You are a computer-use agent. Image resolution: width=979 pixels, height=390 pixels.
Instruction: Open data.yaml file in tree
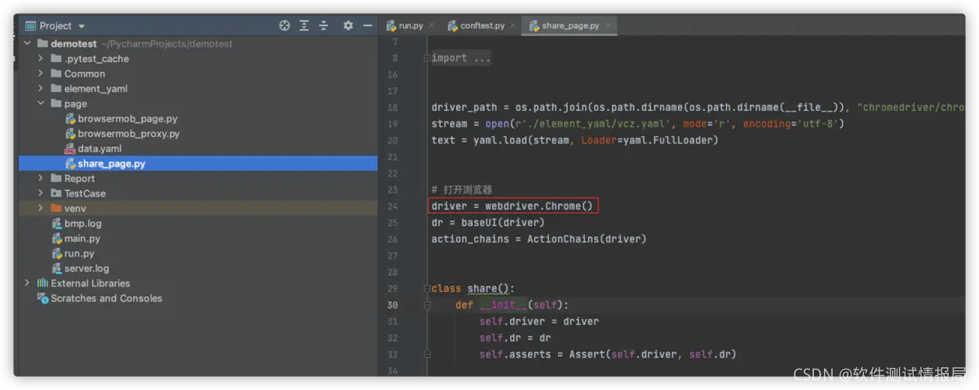click(197, 148)
